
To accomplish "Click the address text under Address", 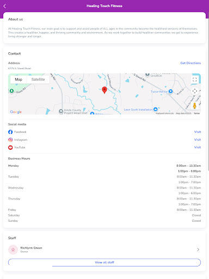I will tap(20, 69).
